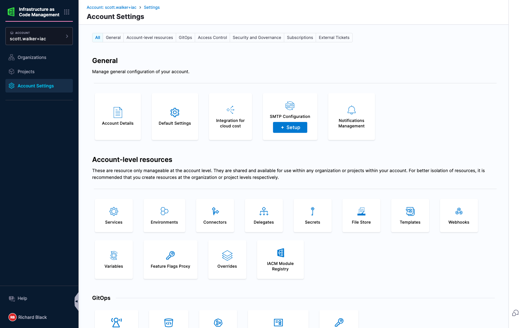Select the Integration for cloud cost icon
This screenshot has height=328, width=522.
(x=230, y=110)
